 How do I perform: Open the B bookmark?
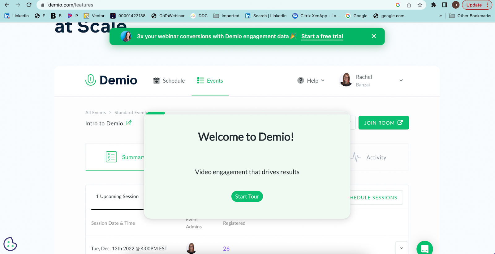coord(56,16)
